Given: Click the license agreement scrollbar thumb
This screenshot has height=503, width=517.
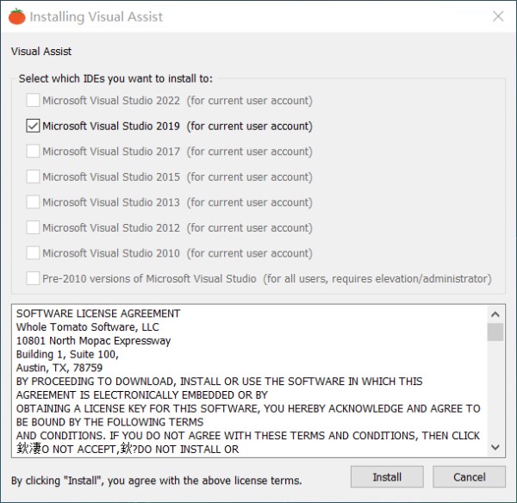Looking at the screenshot, I should coord(495,332).
